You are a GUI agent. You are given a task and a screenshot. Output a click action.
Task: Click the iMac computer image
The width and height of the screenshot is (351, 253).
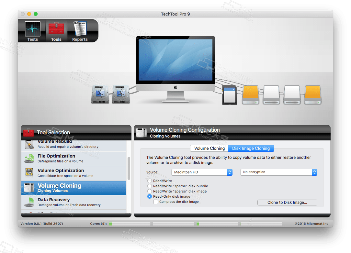tap(175, 69)
